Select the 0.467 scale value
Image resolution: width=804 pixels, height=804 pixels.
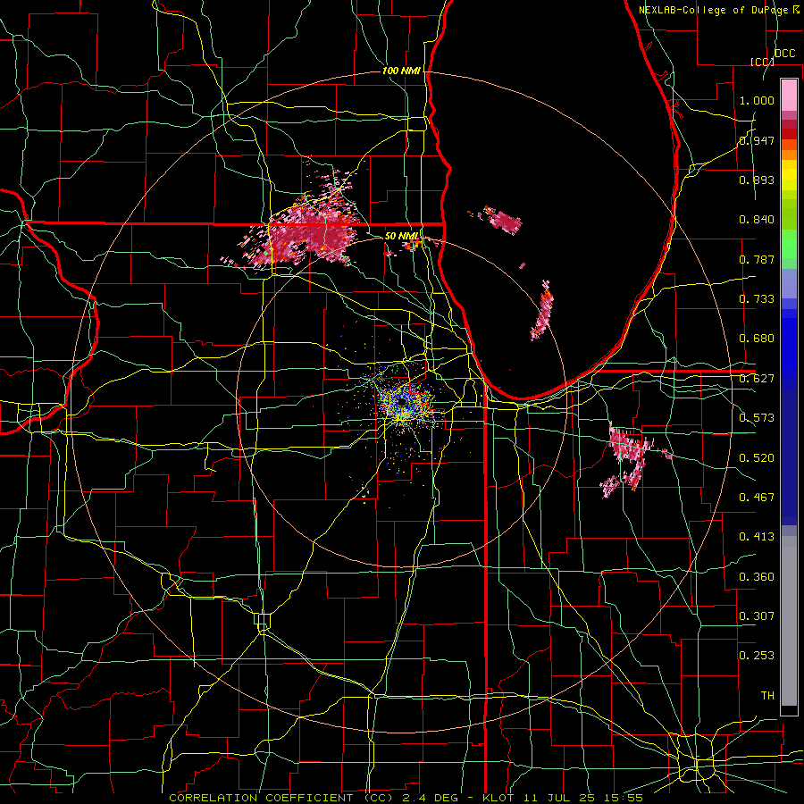[x=757, y=498]
